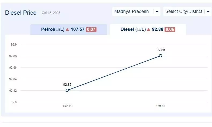Click the 92.9 y-axis label
The width and height of the screenshot is (212, 127).
point(13,44)
